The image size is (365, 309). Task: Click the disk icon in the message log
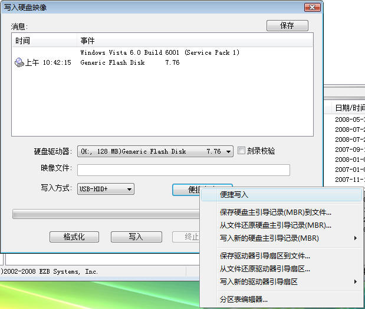coord(19,63)
